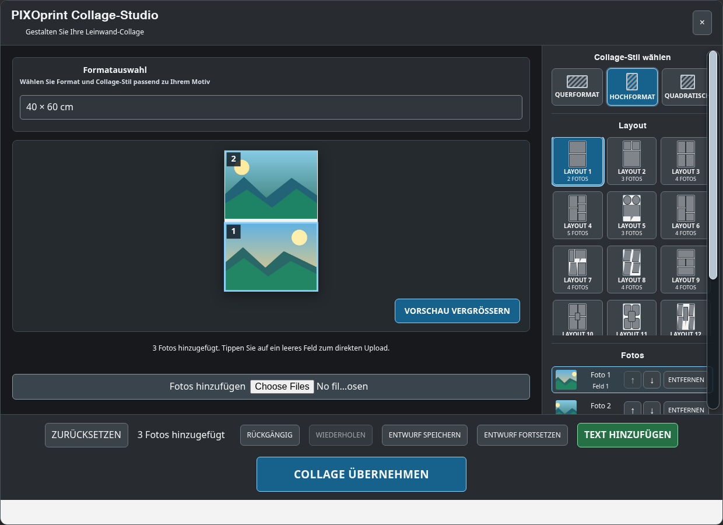
Task: Choose Layout 11 from the layout grid
Action: pyautogui.click(x=631, y=318)
